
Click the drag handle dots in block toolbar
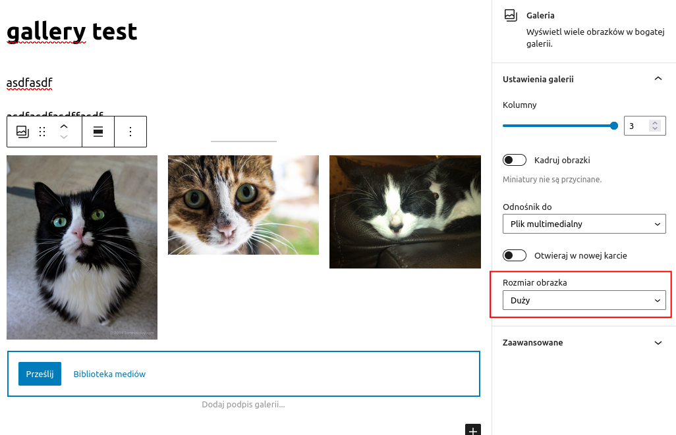42,132
